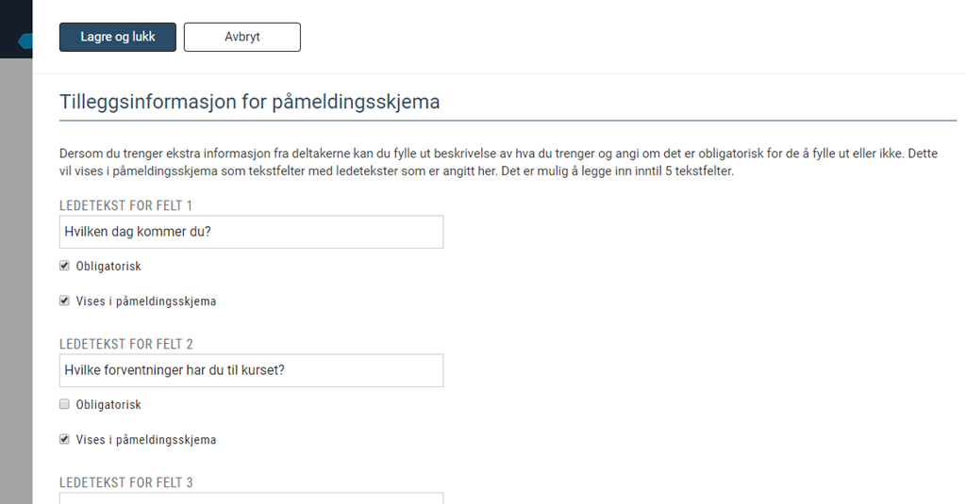Viewport: 966px width, 504px height.
Task: Click 'Vises i påmeldingsskjema' label text under felt 1
Action: 146,301
